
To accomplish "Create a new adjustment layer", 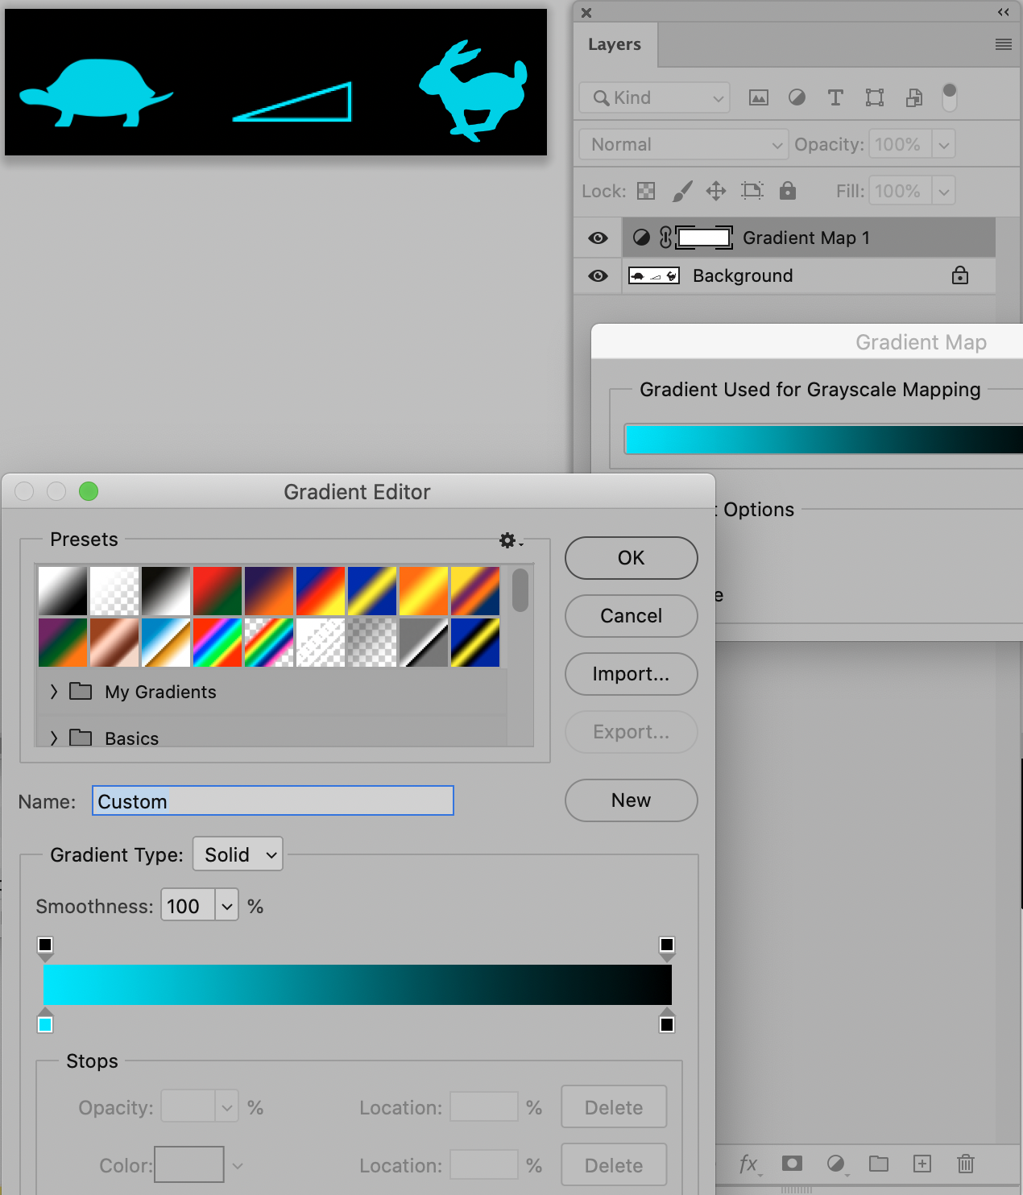I will [836, 1164].
